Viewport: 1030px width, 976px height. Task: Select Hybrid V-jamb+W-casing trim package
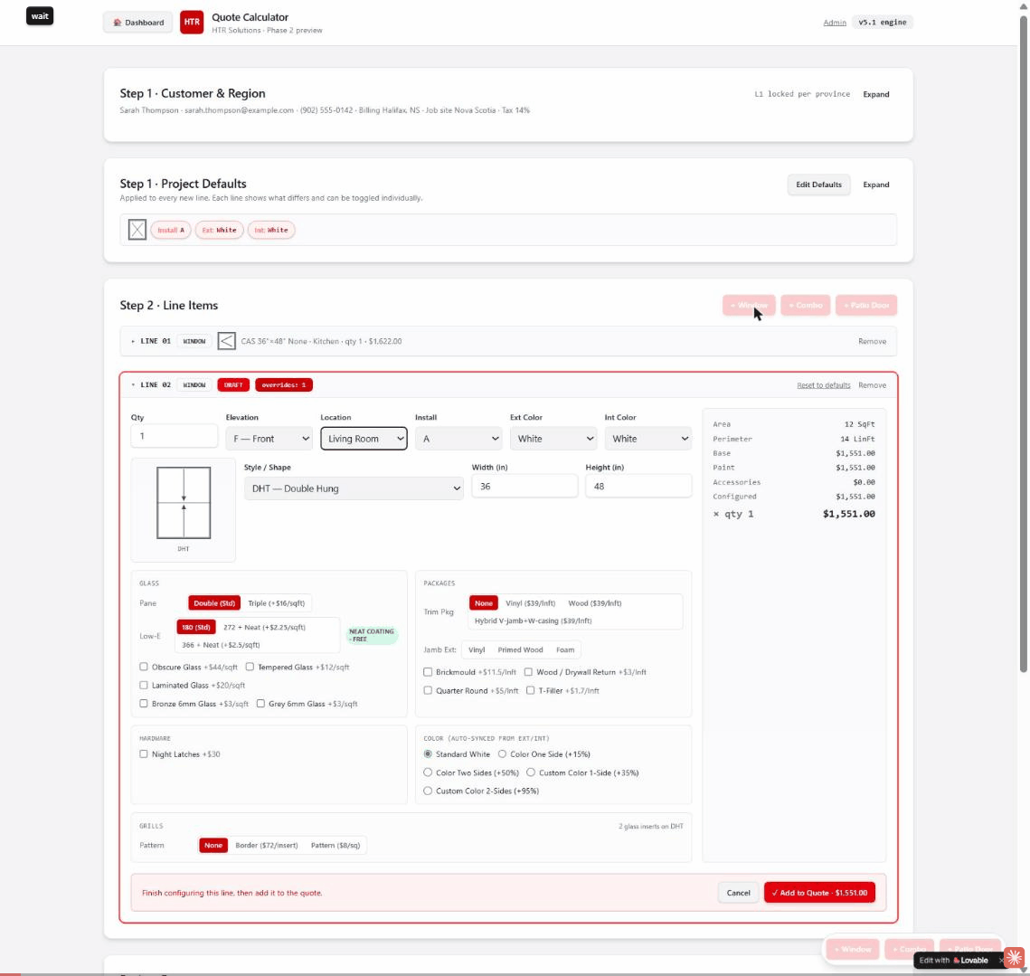[533, 621]
